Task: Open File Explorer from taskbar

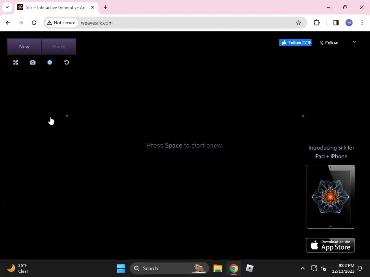Action: [218, 268]
